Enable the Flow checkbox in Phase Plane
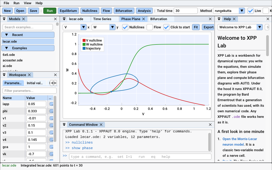The height and width of the screenshot is (170, 272). pos(150,27)
